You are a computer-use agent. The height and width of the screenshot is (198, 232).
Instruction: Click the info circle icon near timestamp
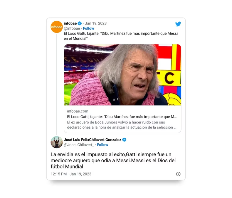pos(178,174)
